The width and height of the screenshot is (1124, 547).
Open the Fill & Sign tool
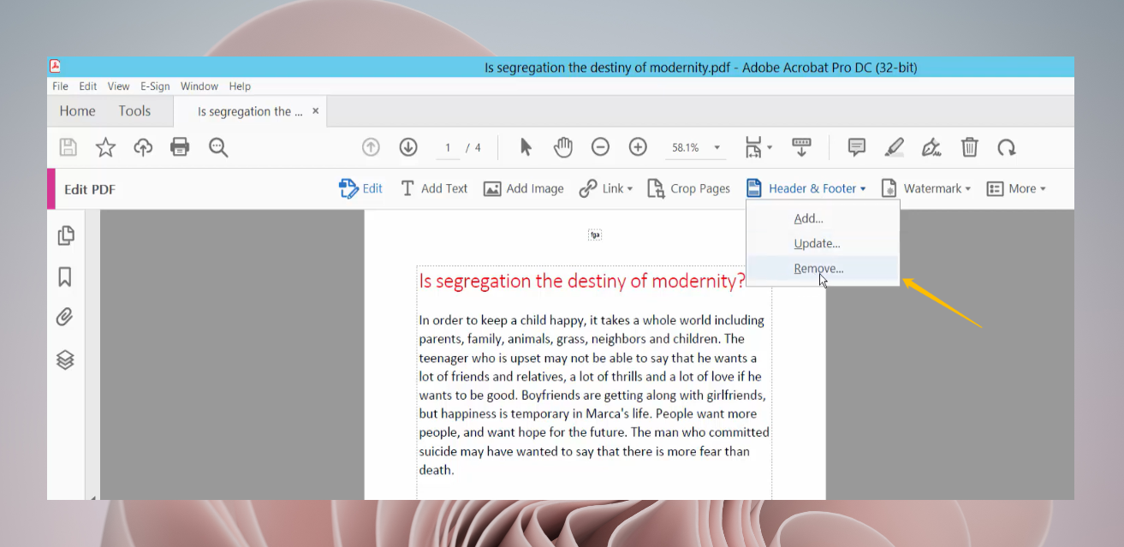coord(931,146)
